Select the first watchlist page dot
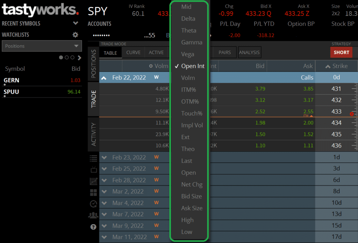 [x=61, y=58]
